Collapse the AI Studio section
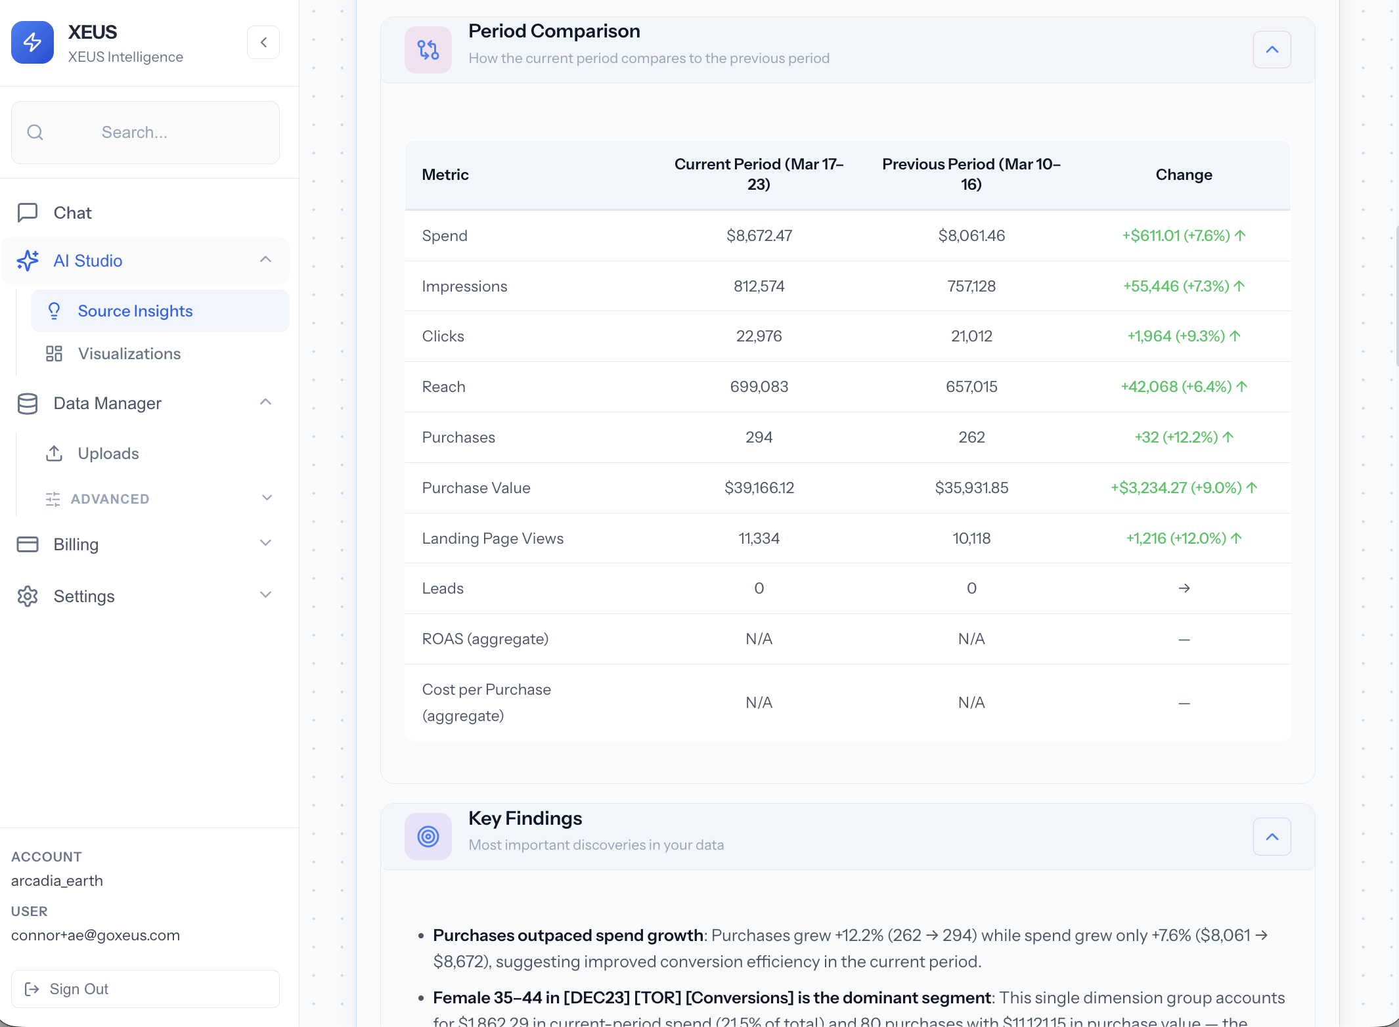The height and width of the screenshot is (1027, 1399). pyautogui.click(x=265, y=259)
